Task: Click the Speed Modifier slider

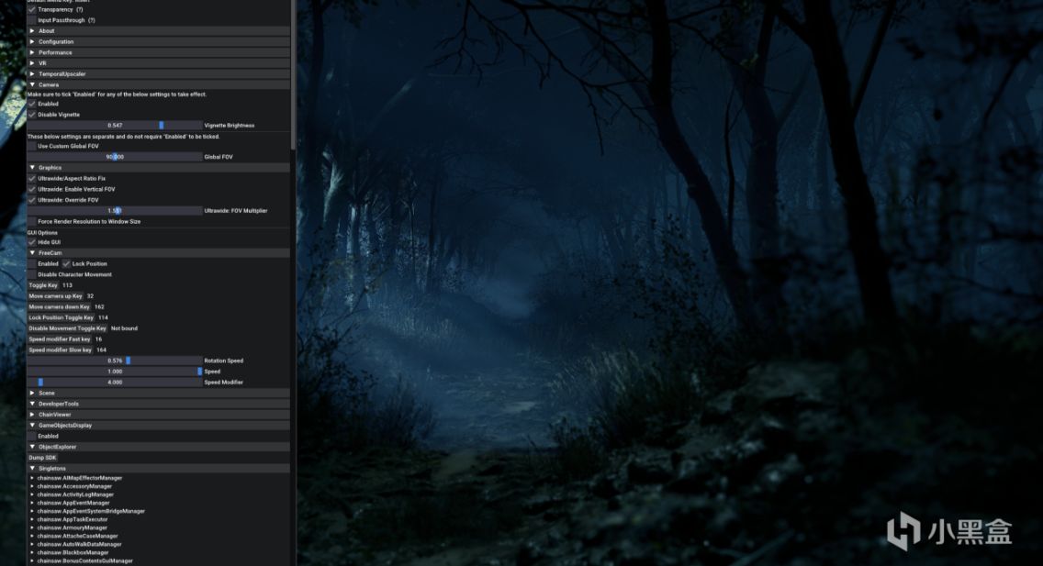Action: click(115, 383)
